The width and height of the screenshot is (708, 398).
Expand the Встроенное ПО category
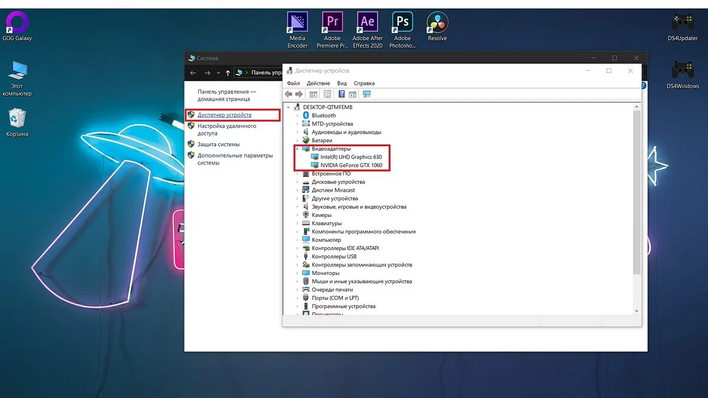click(297, 174)
